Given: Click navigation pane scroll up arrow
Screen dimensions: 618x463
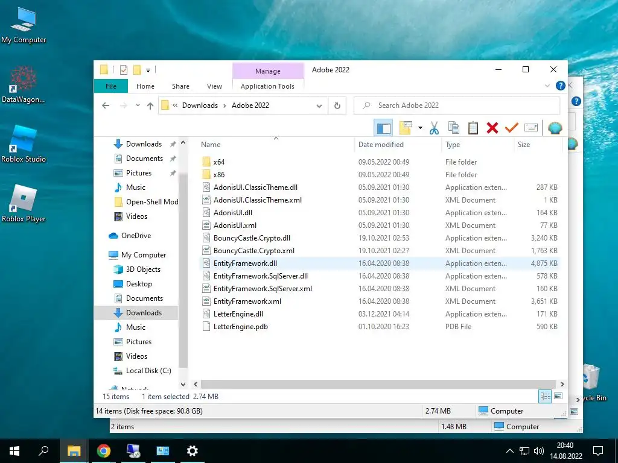Looking at the screenshot, I should (183, 143).
